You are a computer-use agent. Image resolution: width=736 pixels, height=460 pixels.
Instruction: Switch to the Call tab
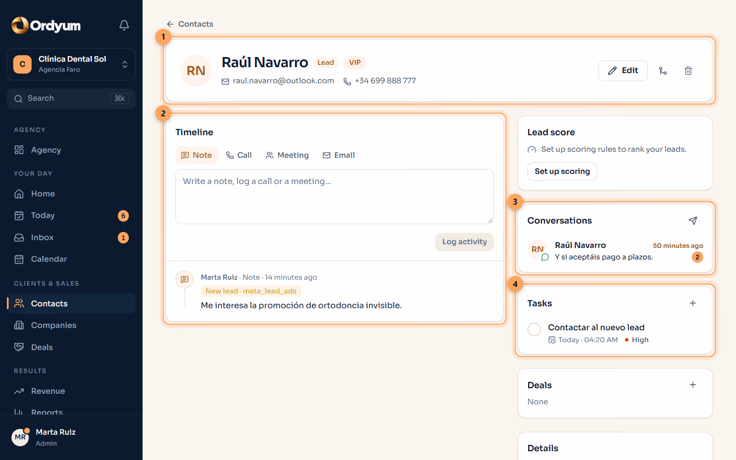point(239,155)
